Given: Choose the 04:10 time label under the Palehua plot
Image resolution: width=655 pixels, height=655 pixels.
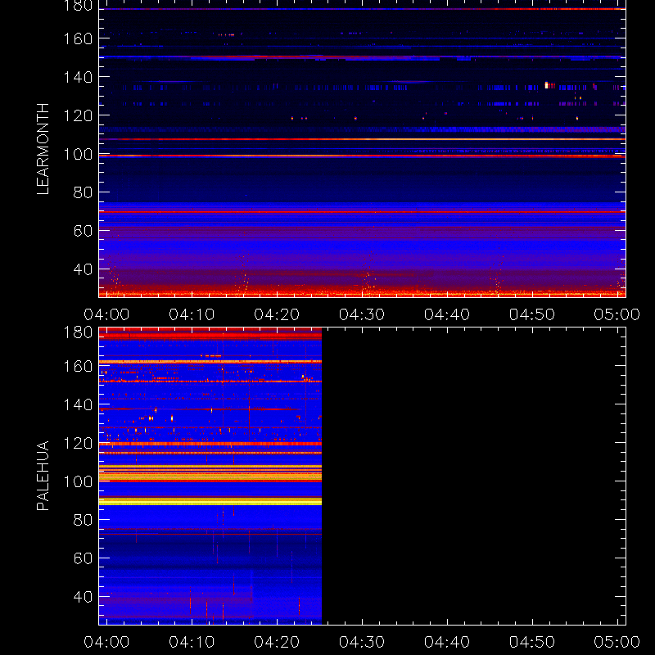Looking at the screenshot, I should point(192,642).
